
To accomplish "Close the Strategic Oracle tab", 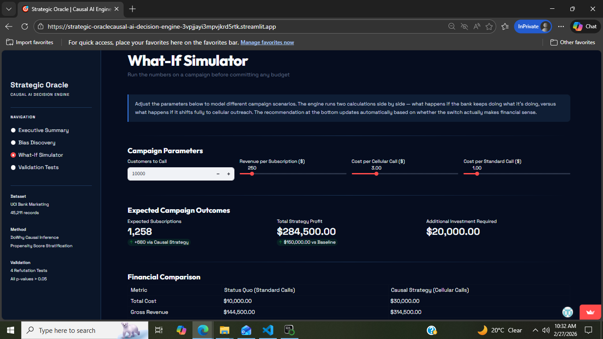I will click(x=117, y=9).
